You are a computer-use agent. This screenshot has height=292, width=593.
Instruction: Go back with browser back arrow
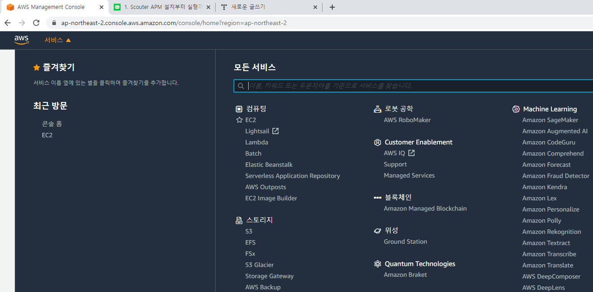[x=8, y=23]
